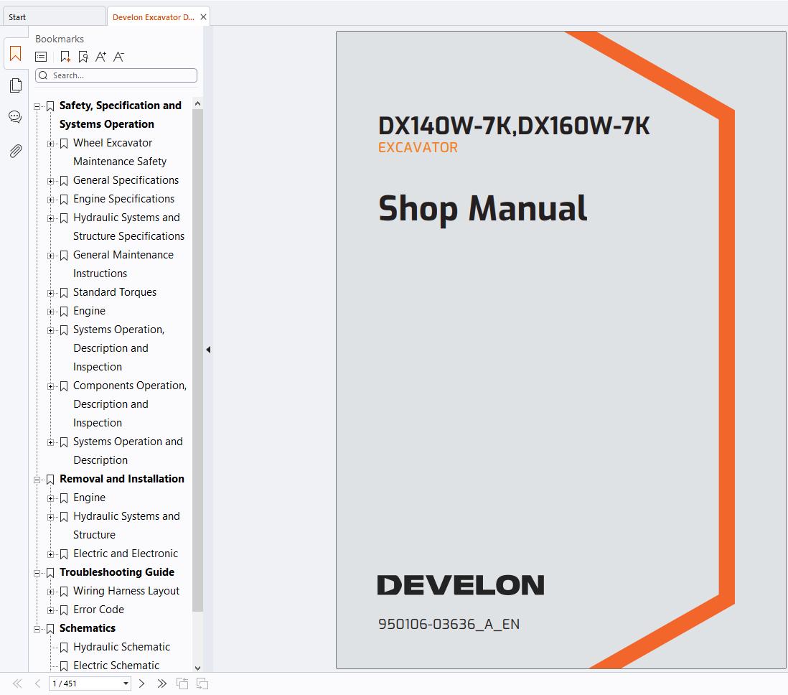Expand Wheel Excavator Maintenance Safety node
The height and width of the screenshot is (695, 788).
click(50, 144)
